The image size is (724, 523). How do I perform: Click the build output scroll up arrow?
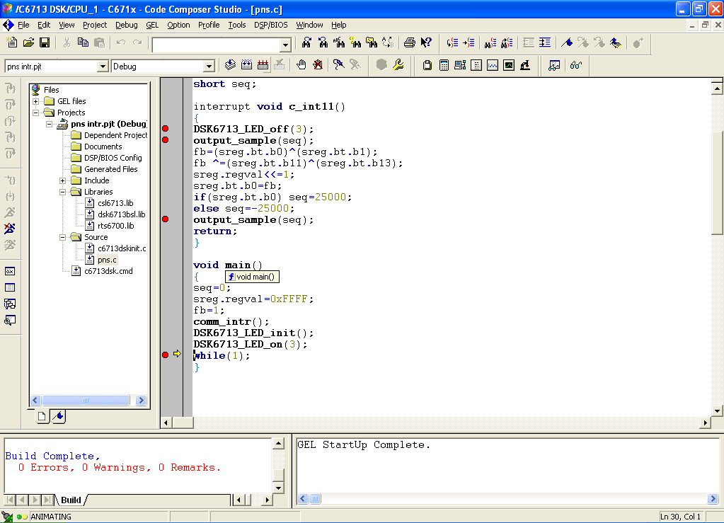point(278,444)
